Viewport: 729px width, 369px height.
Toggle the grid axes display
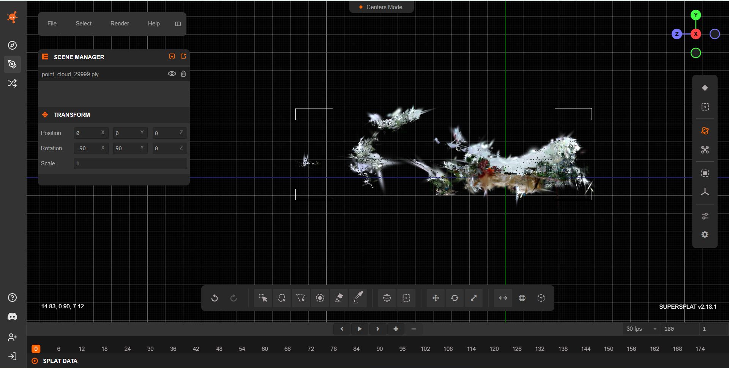tap(705, 192)
